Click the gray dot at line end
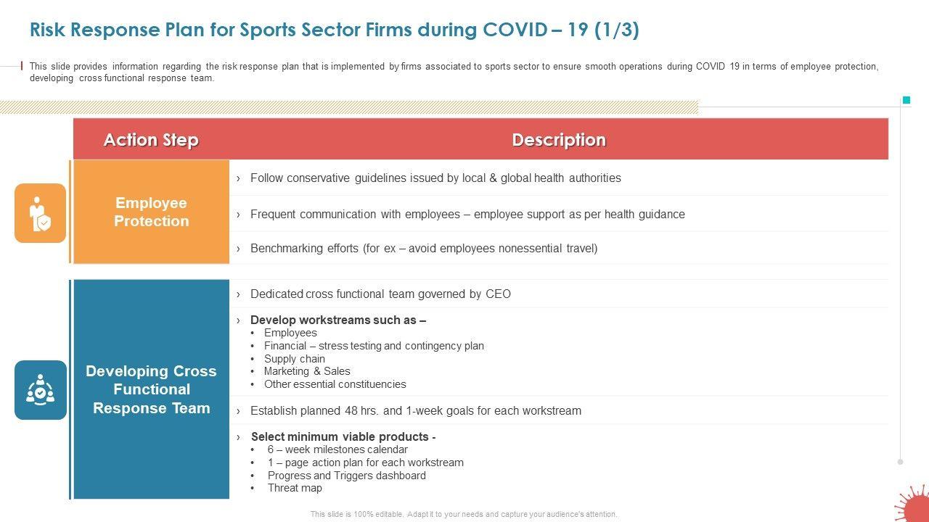This screenshot has height=522, width=929. tap(901, 461)
